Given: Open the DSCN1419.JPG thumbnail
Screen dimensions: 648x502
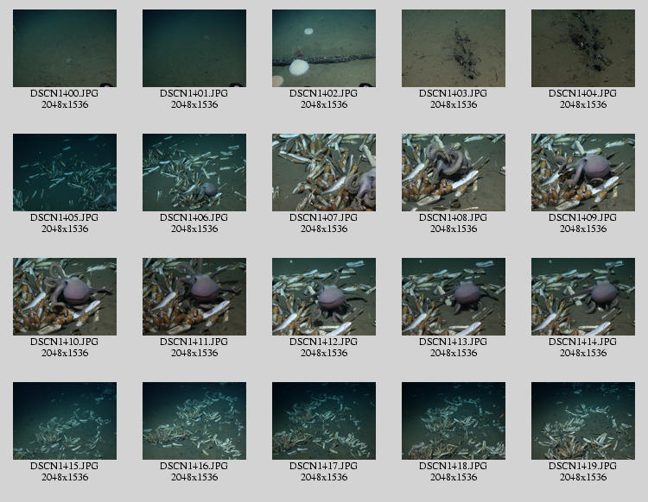Looking at the screenshot, I should pyautogui.click(x=583, y=421).
